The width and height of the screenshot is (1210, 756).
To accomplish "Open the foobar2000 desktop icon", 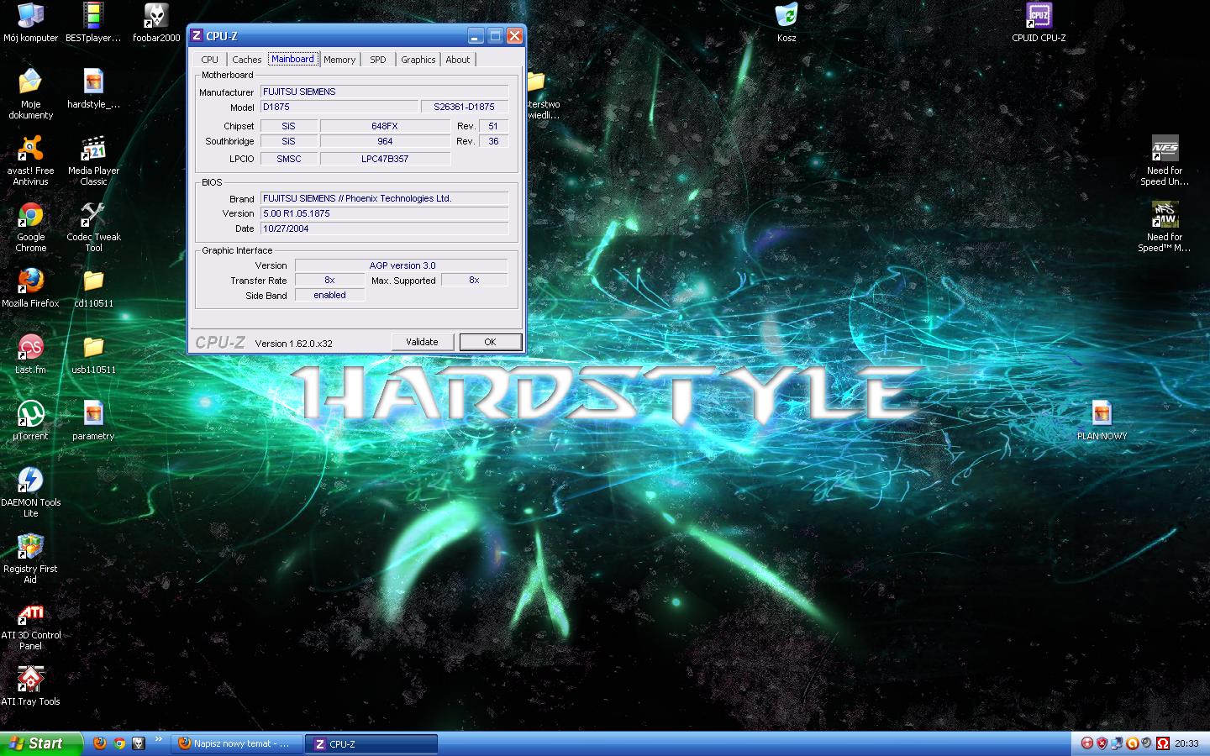I will pos(156,17).
